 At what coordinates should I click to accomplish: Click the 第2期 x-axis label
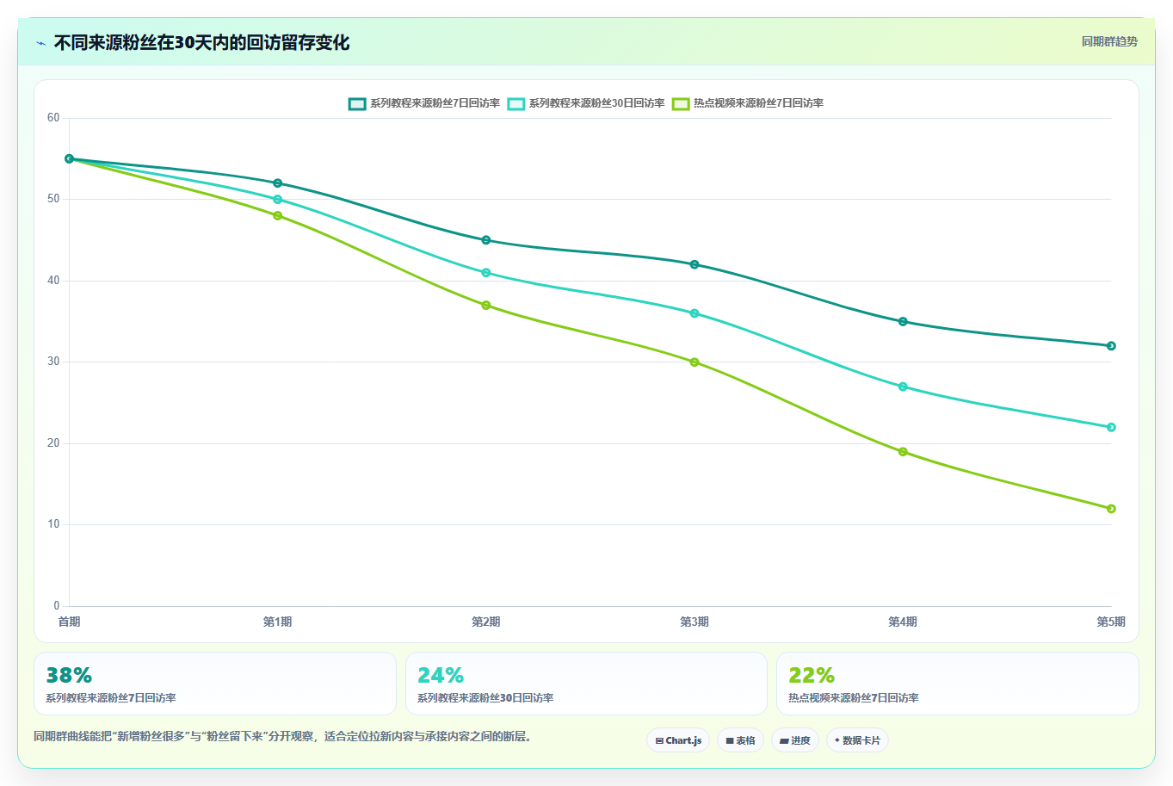click(486, 622)
